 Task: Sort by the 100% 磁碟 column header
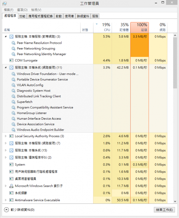140,27
